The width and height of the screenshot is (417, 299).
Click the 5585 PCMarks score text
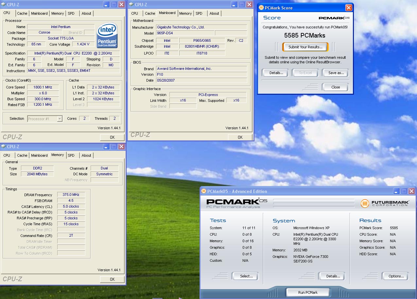tap(305, 35)
